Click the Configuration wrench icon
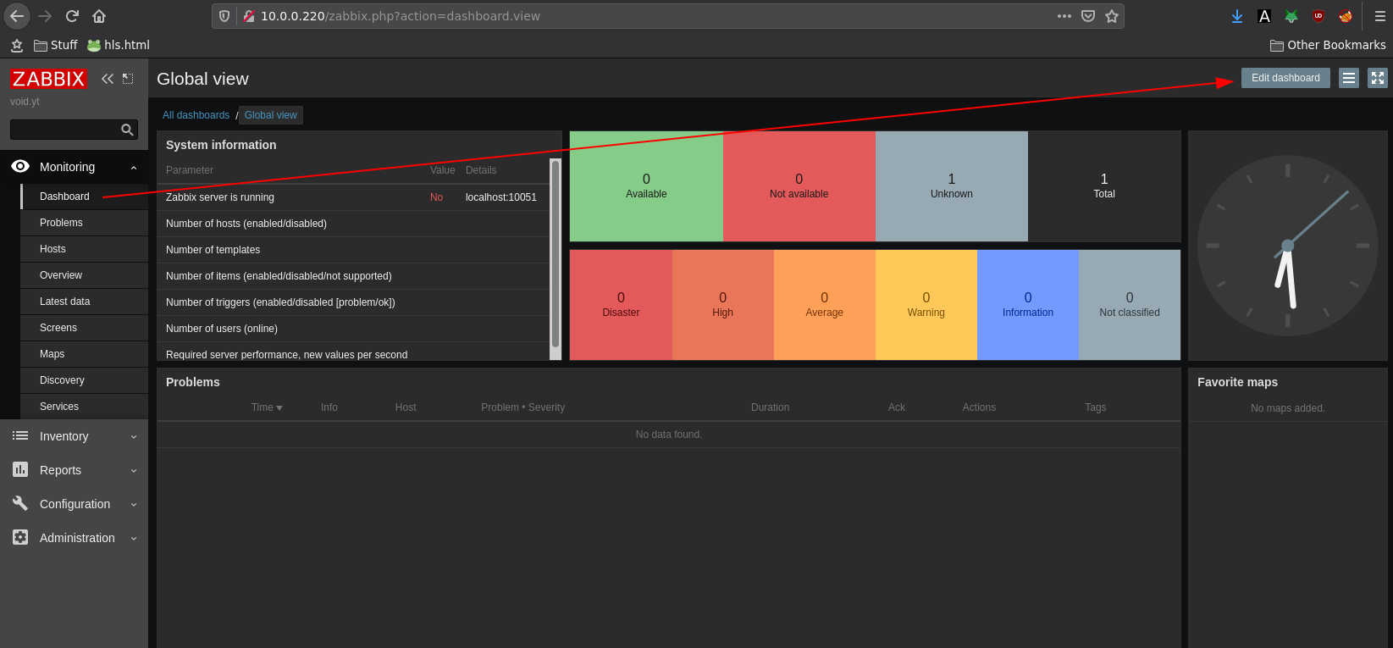1393x648 pixels. click(x=20, y=503)
